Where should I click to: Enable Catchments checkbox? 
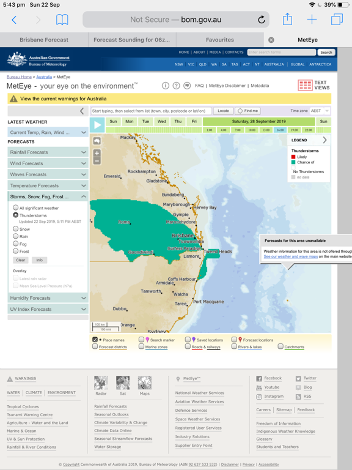tap(280, 346)
